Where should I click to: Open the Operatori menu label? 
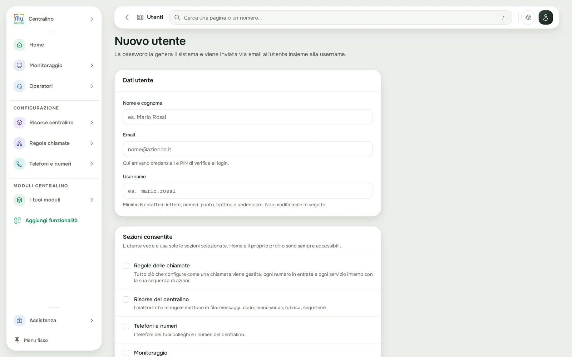(x=41, y=86)
